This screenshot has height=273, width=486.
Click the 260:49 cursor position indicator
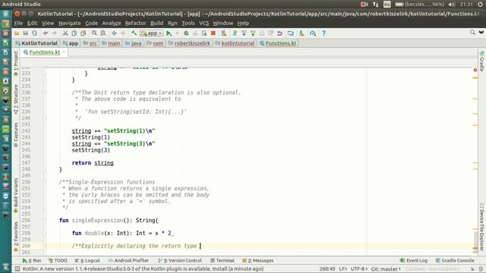327,269
